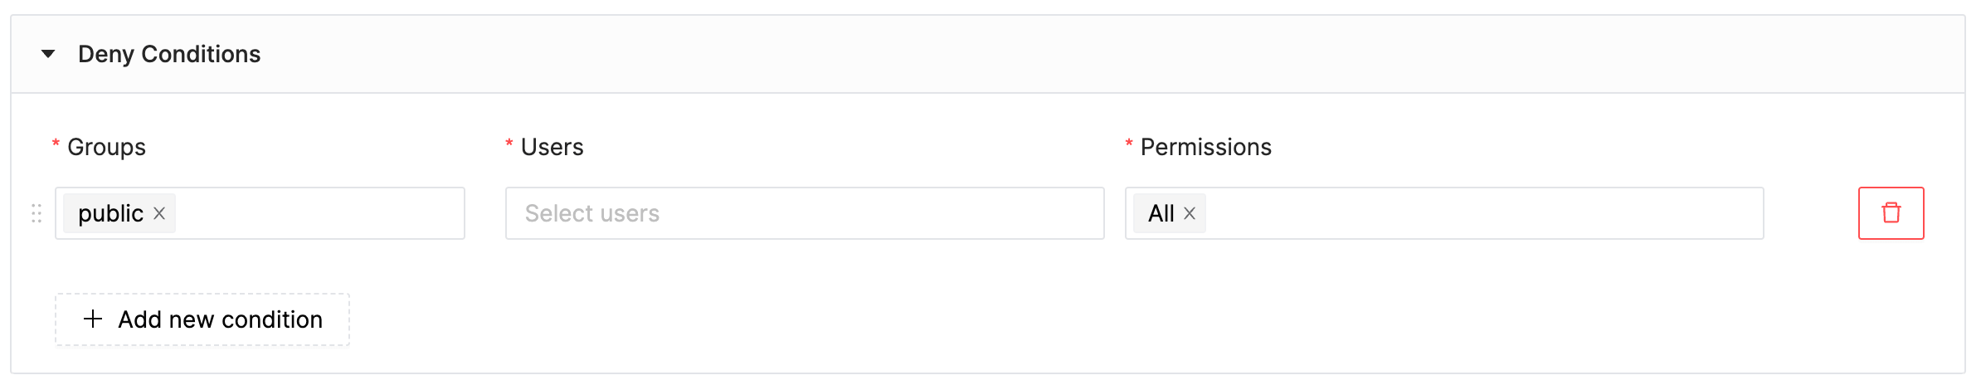Remove the public group tag
1981x385 pixels.
tap(159, 213)
